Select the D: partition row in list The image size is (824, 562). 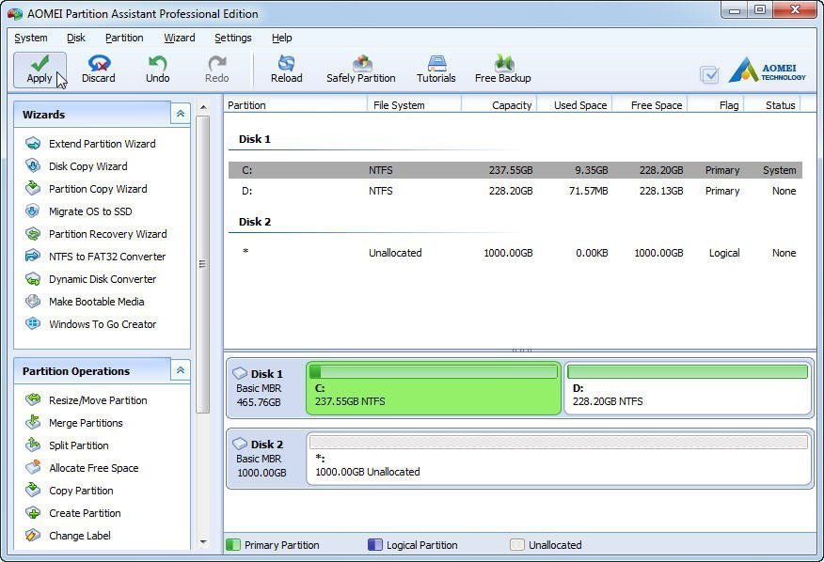515,191
